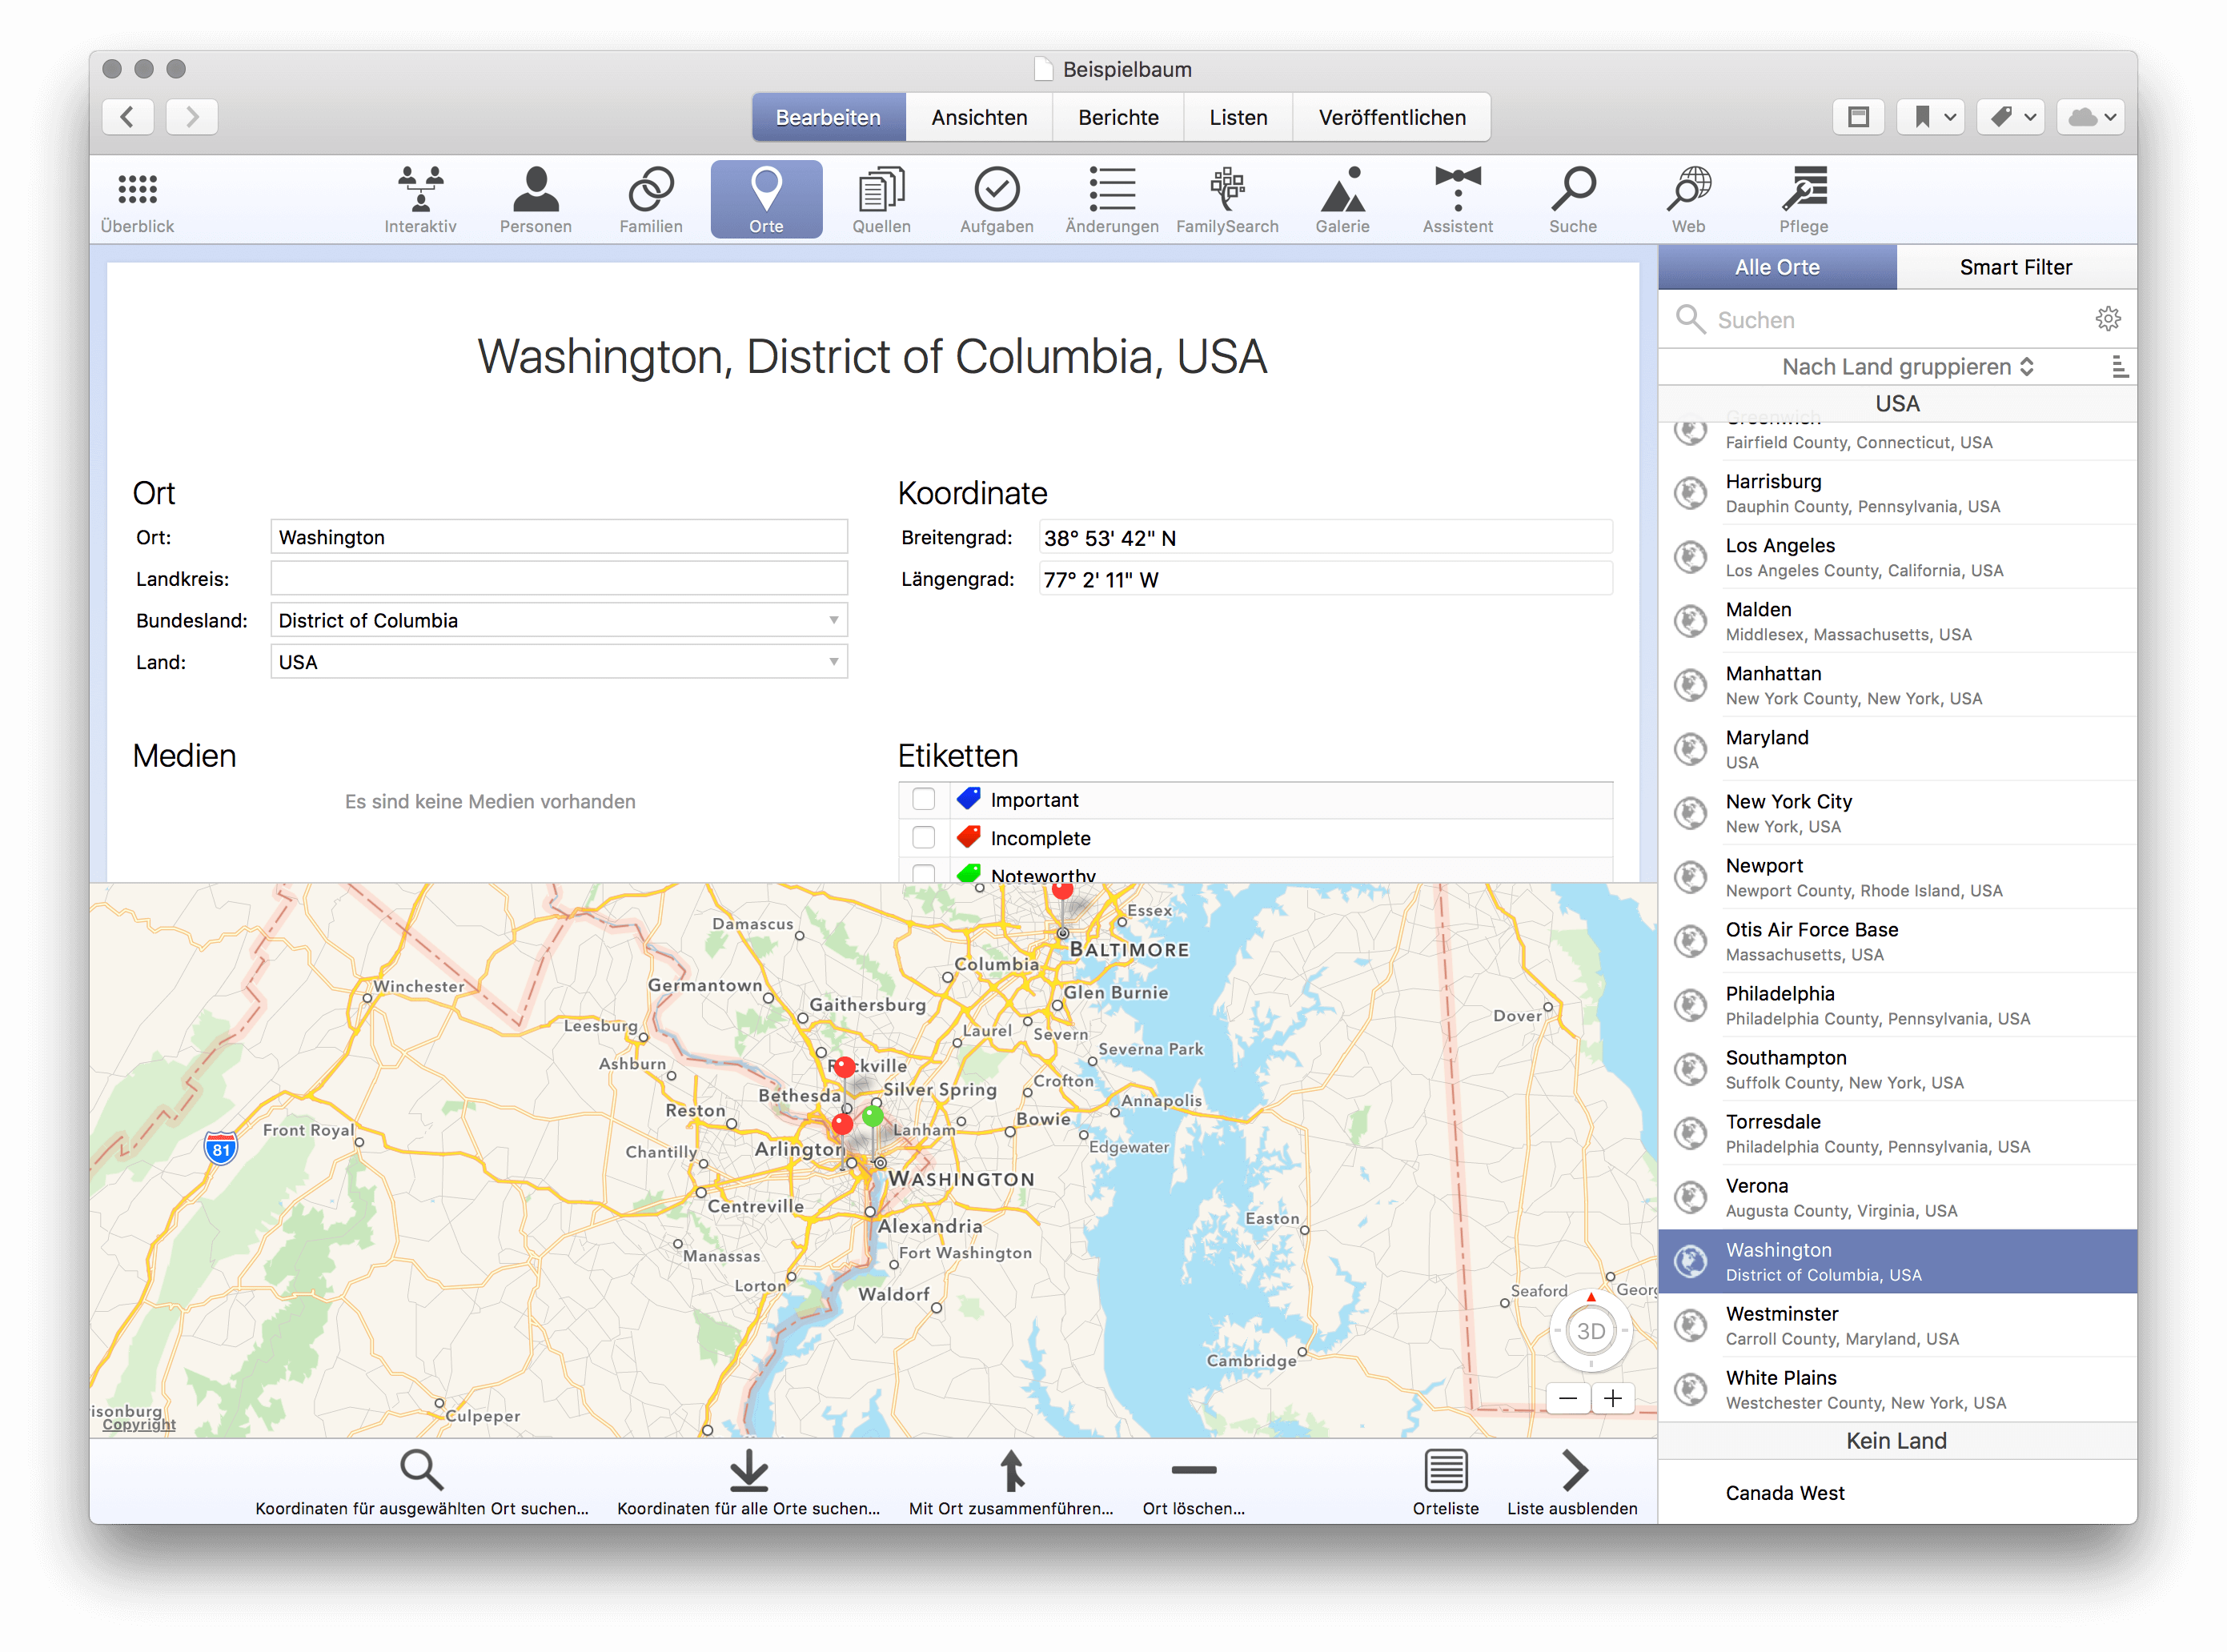Open the cloud sync dropdown
This screenshot has width=2227, height=1652.
click(2091, 117)
